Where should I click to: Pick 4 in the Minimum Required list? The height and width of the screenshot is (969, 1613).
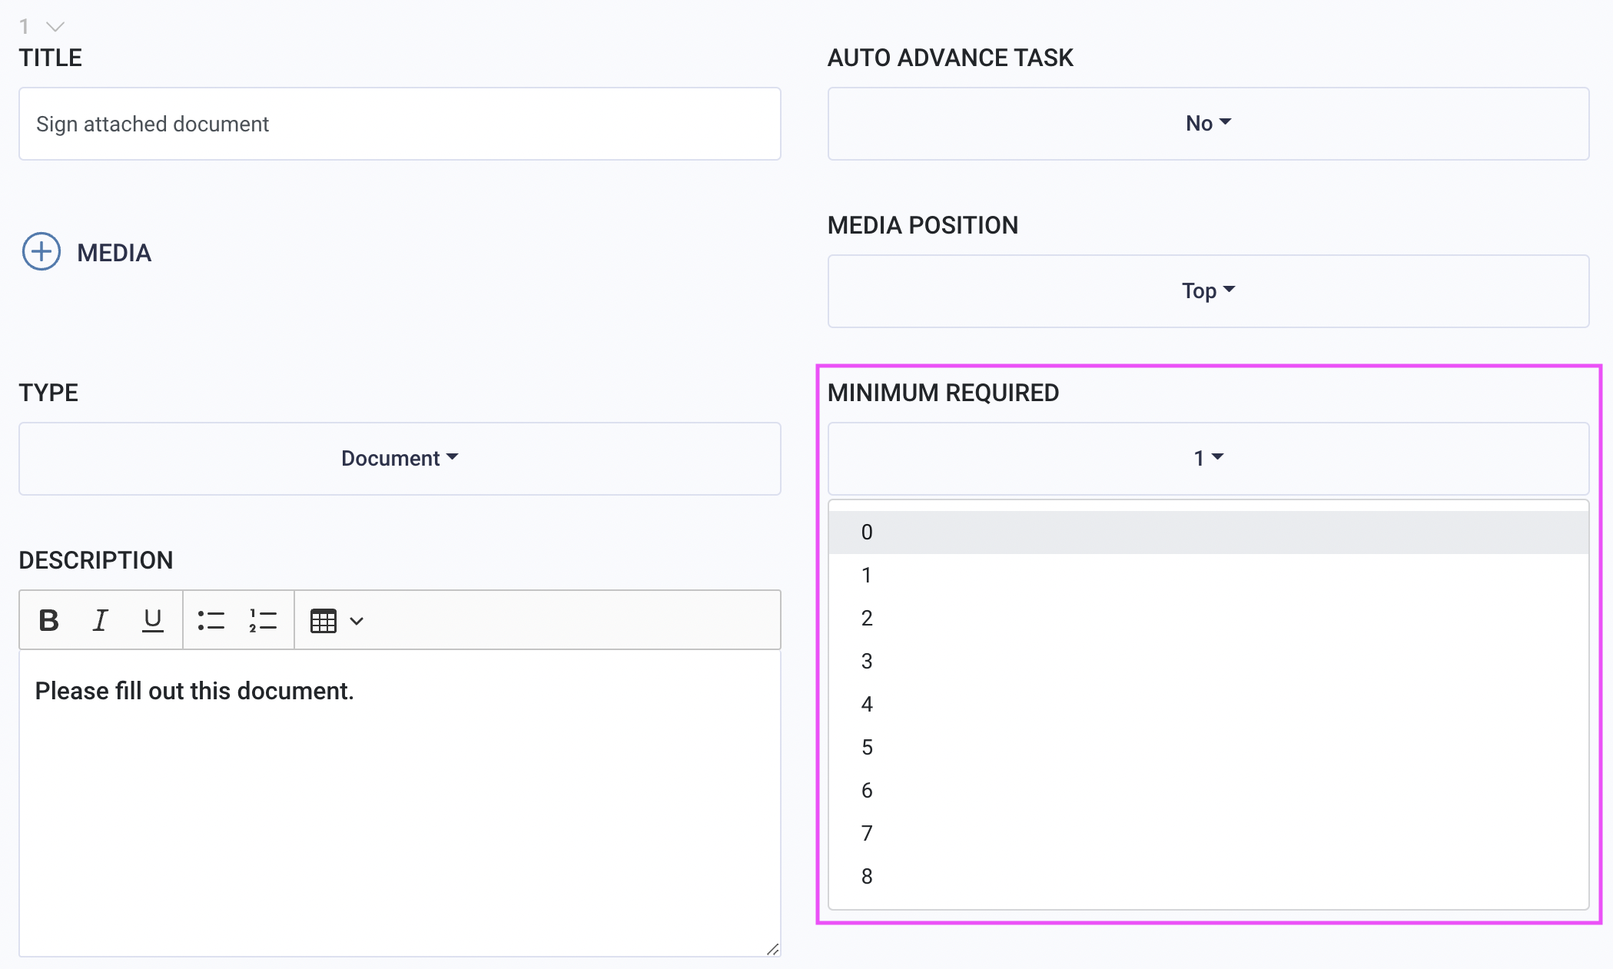tap(1208, 705)
